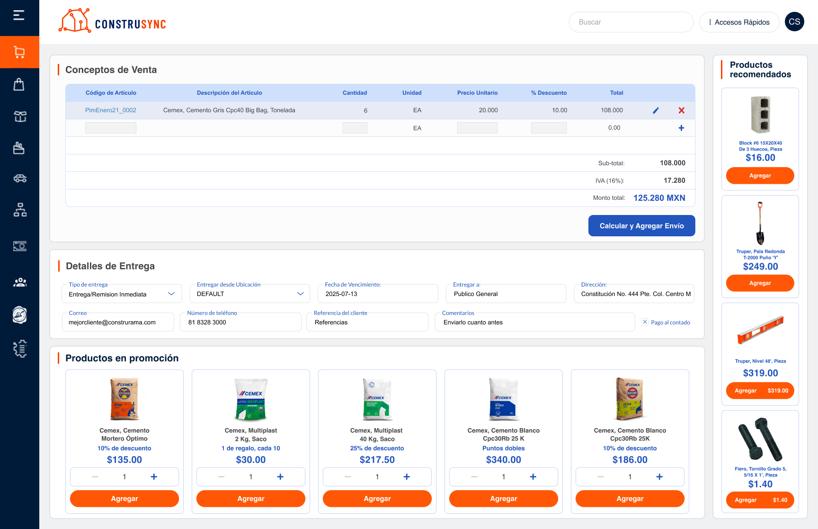Open the people group sidebar icon
818x529 pixels.
(20, 282)
